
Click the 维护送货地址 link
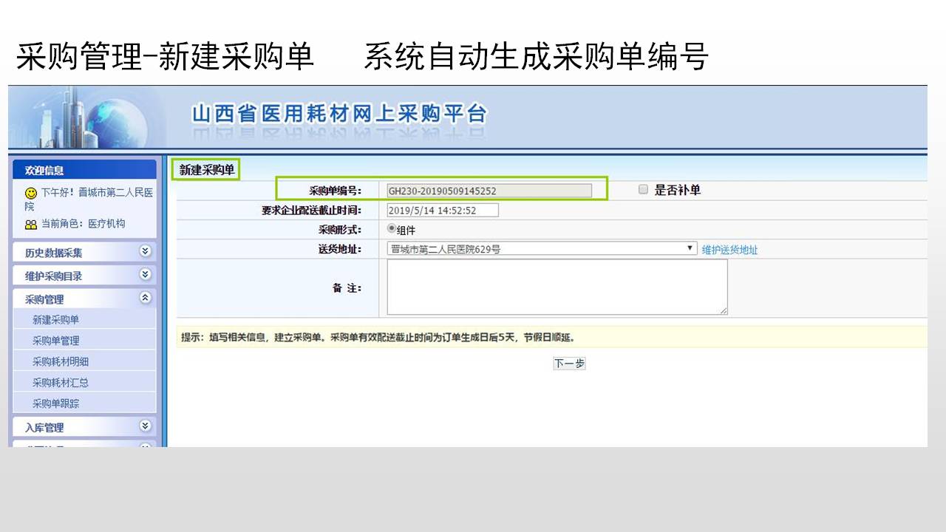729,250
